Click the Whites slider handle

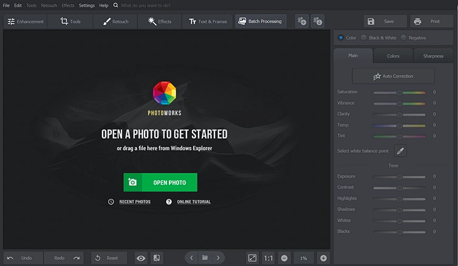point(399,221)
